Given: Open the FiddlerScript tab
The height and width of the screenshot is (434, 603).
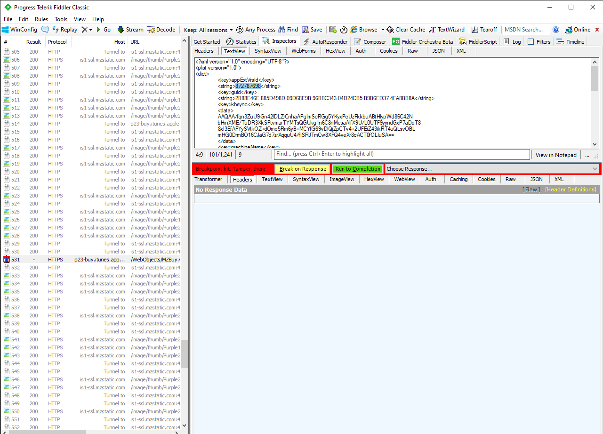Looking at the screenshot, I should [x=478, y=42].
